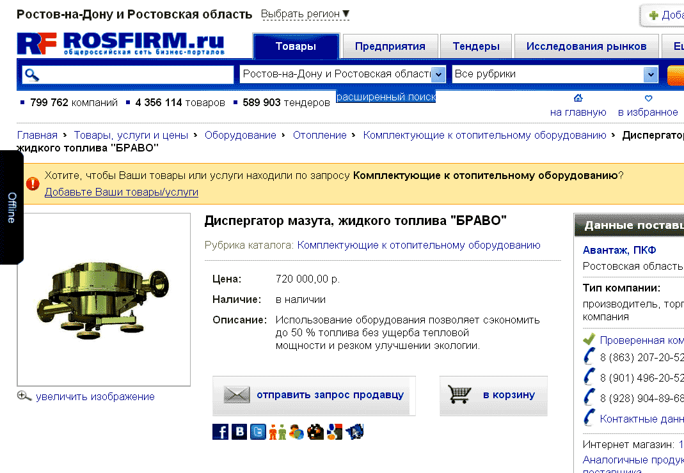The image size is (684, 473).
Task: Click the heart icon above в избранное
Action: click(x=648, y=98)
